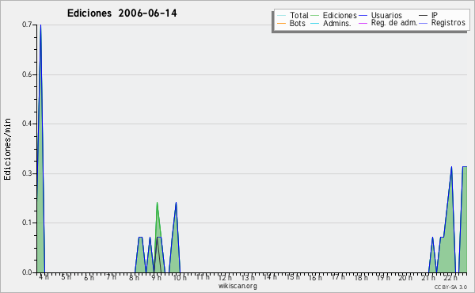Select the 'Registros' legend label
This screenshot has width=475, height=293.
pyautogui.click(x=448, y=23)
